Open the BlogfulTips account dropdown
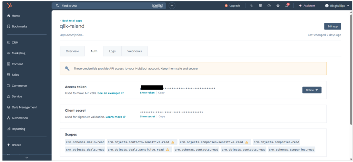Image resolution: width=353 pixels, height=162 pixels. (336, 6)
